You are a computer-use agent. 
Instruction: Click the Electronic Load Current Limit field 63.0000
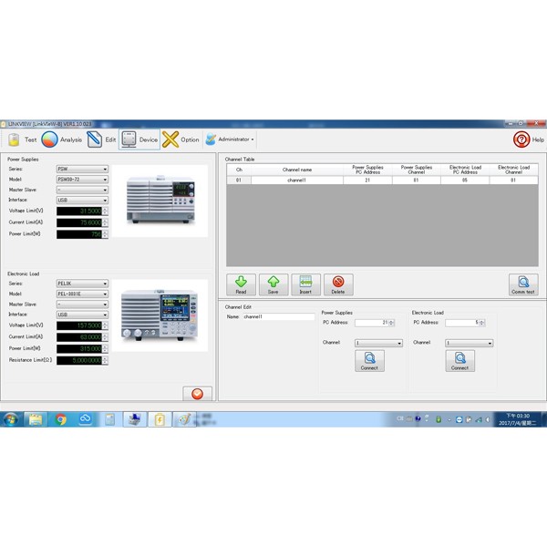click(x=79, y=337)
